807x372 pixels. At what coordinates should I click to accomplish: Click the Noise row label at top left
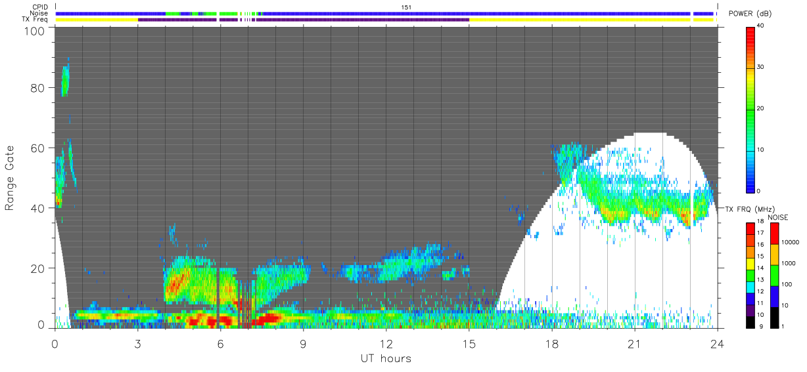[39, 13]
